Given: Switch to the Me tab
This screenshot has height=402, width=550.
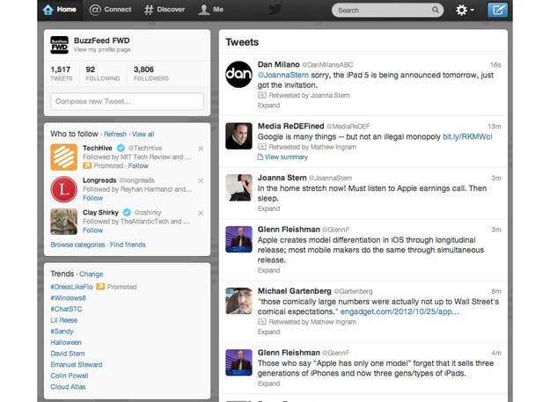Looking at the screenshot, I should tap(211, 10).
